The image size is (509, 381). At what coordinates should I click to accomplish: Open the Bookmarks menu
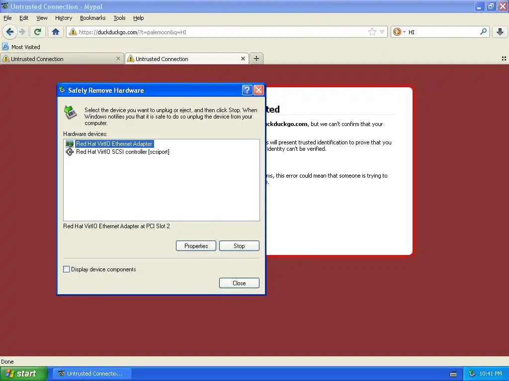point(92,18)
